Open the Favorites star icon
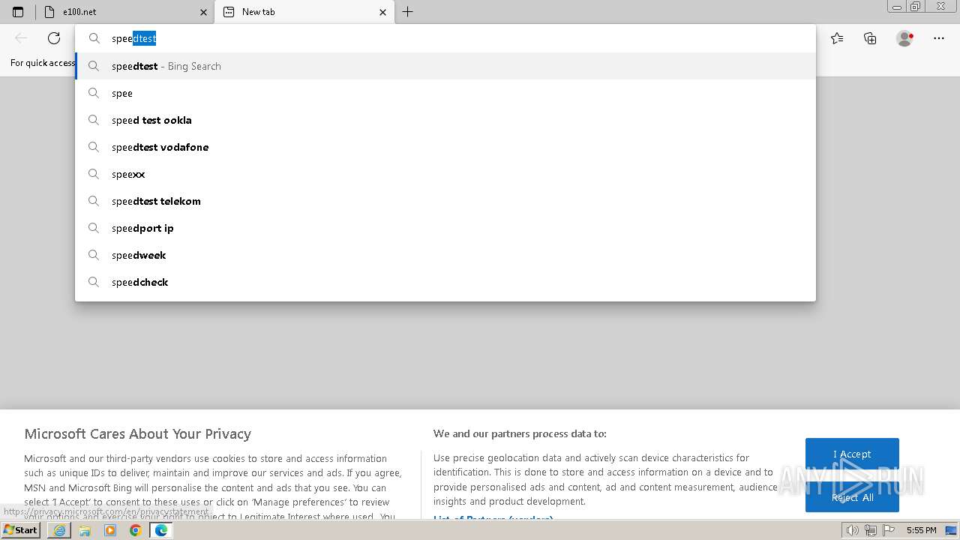Screen dimensions: 960x540 [837, 38]
